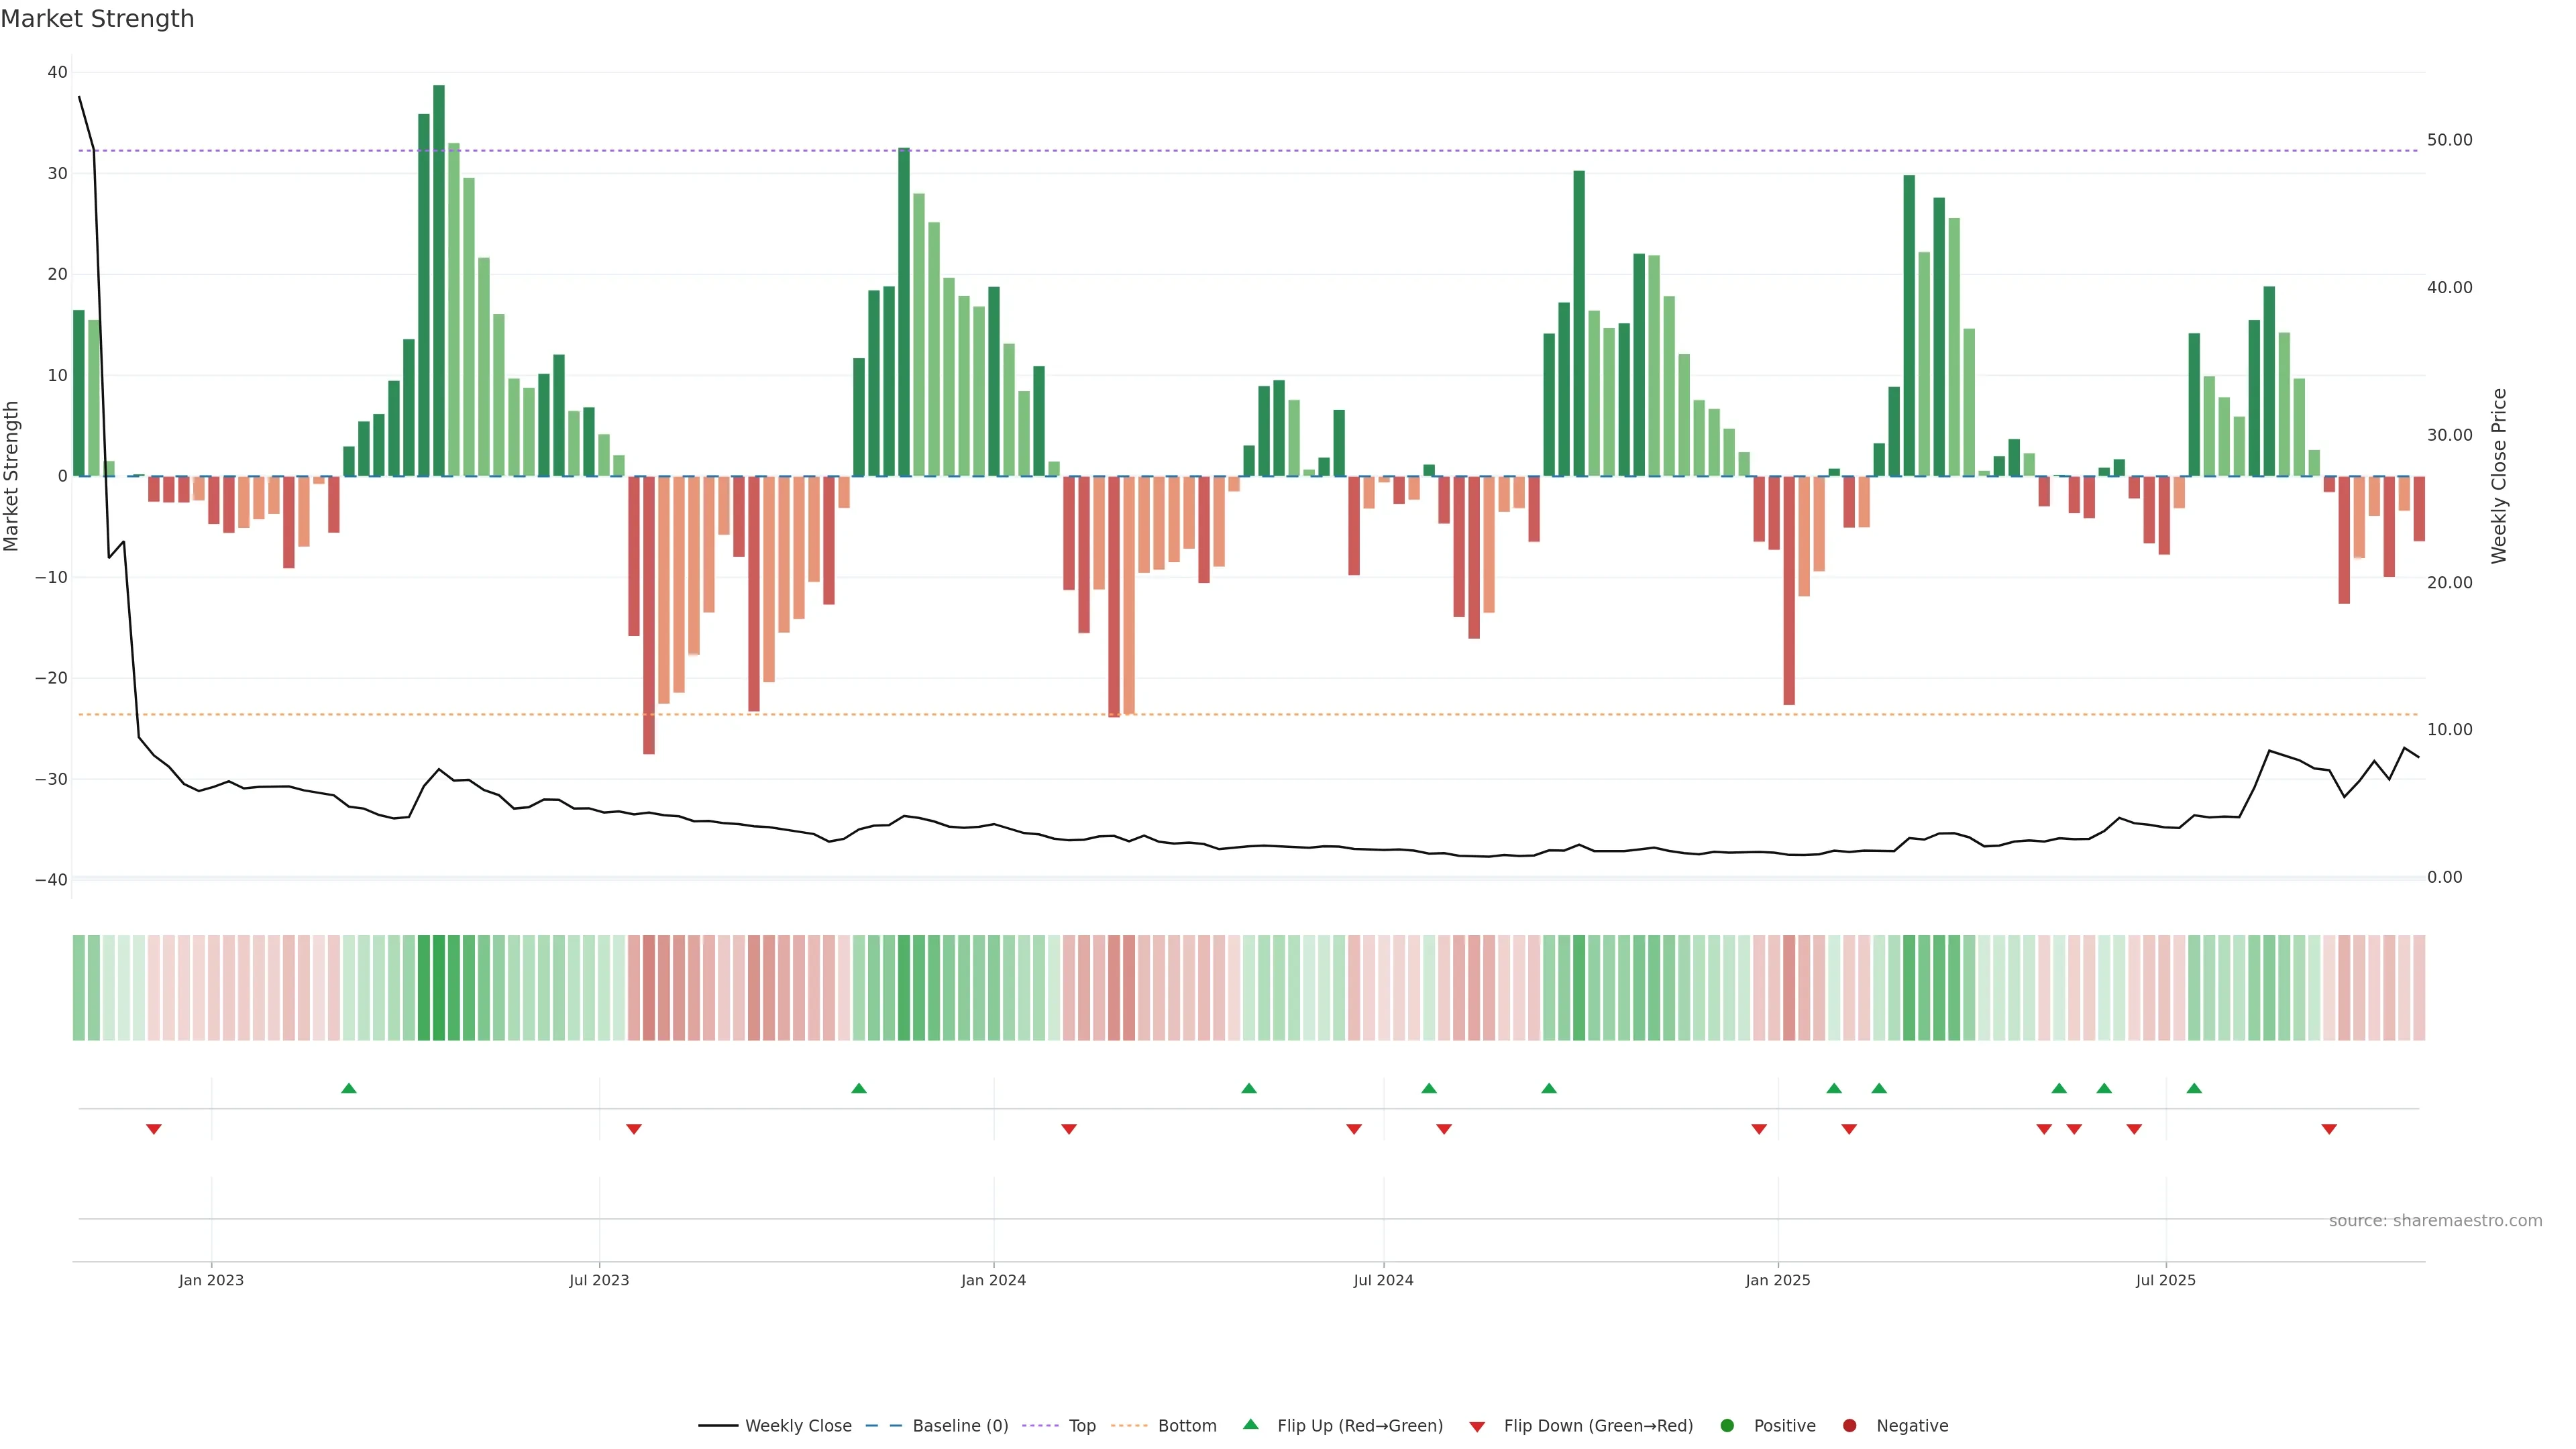Click the flip-up marker just after Jul 2025

(x=2194, y=1088)
